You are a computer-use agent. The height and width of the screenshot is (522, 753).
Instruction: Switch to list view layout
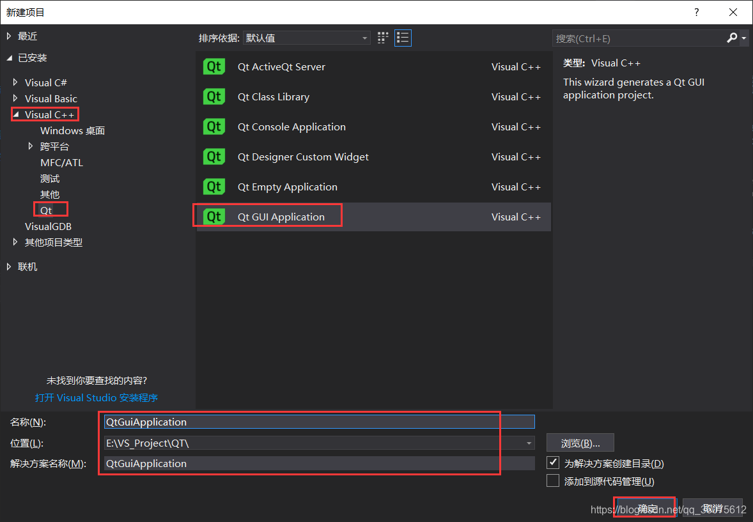click(x=403, y=38)
